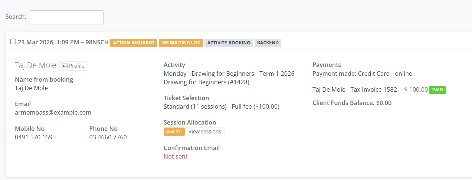Image resolution: width=472 pixels, height=180 pixels.
Task: Open Tax Invoice 1582 link
Action: pyautogui.click(x=354, y=89)
